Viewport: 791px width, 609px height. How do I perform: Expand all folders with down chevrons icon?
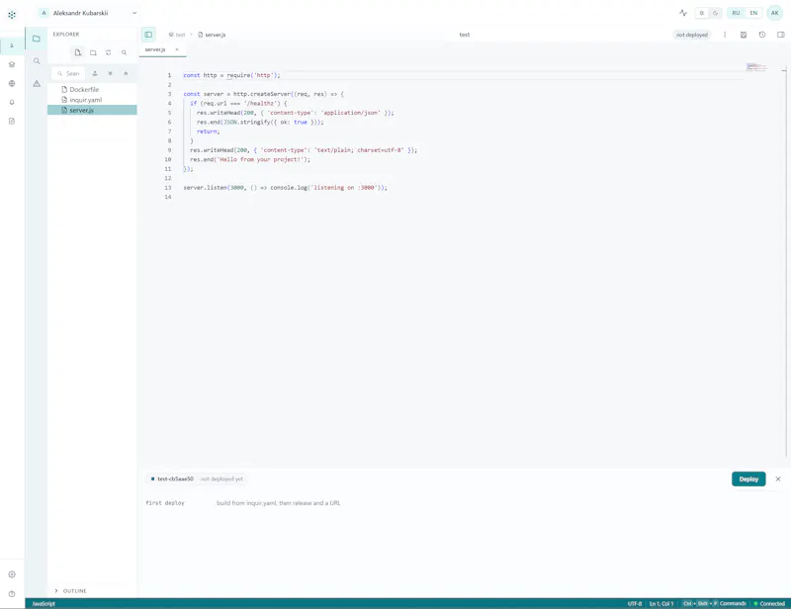point(110,74)
